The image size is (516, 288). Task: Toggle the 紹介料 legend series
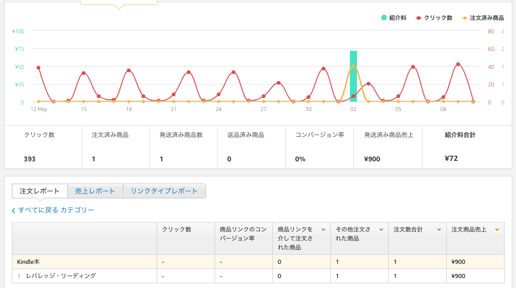click(x=394, y=18)
